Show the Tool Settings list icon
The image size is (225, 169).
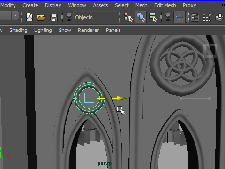coord(207,17)
